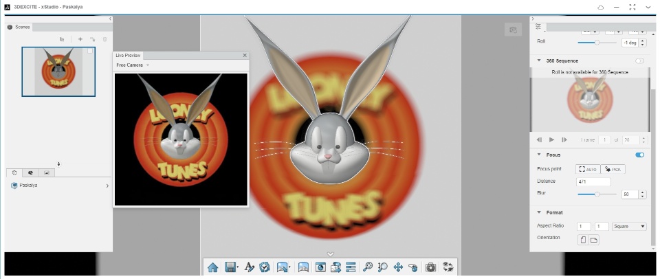Click the circular checkmark update icon

click(x=264, y=267)
